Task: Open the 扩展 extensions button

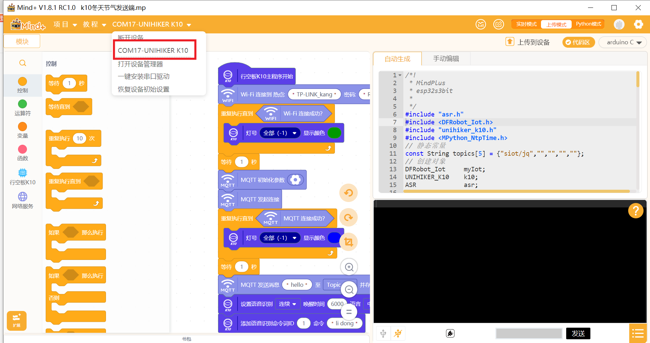Action: [16, 321]
